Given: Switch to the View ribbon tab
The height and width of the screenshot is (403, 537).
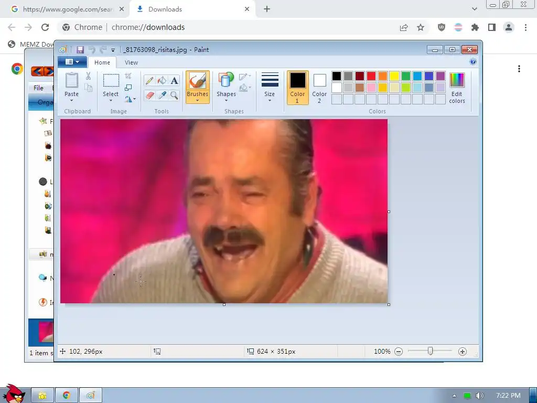Looking at the screenshot, I should click(x=131, y=62).
